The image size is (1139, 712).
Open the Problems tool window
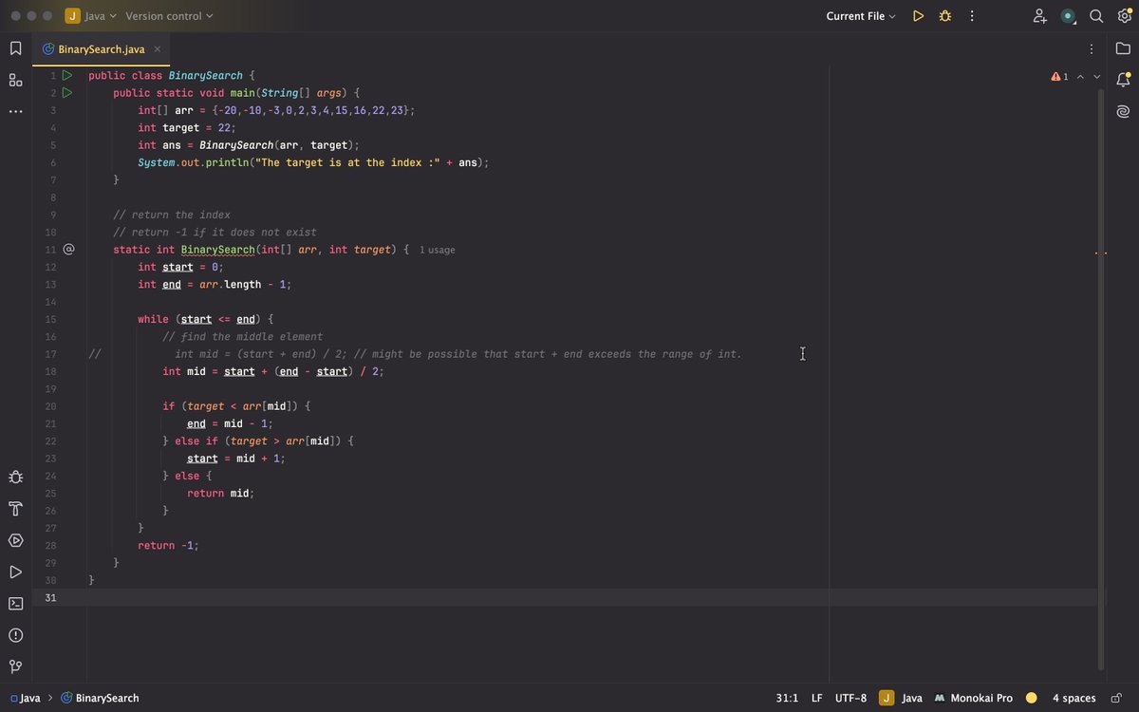coord(15,635)
